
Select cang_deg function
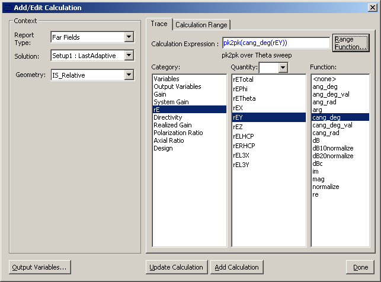point(341,117)
